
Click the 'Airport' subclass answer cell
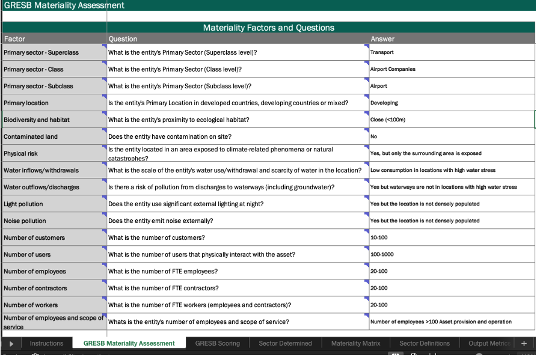[x=452, y=86]
